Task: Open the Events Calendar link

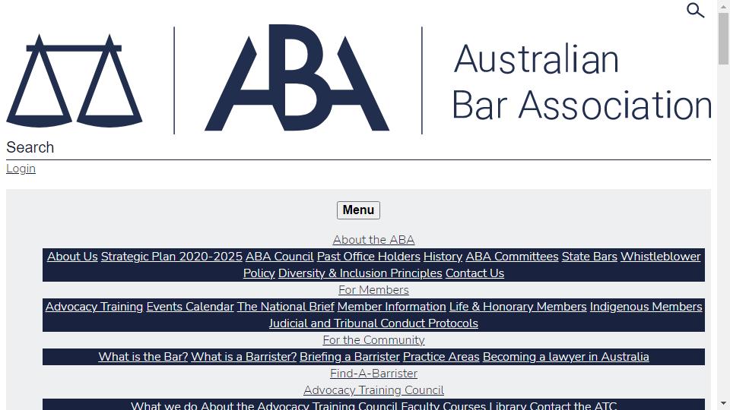Action: [x=190, y=307]
